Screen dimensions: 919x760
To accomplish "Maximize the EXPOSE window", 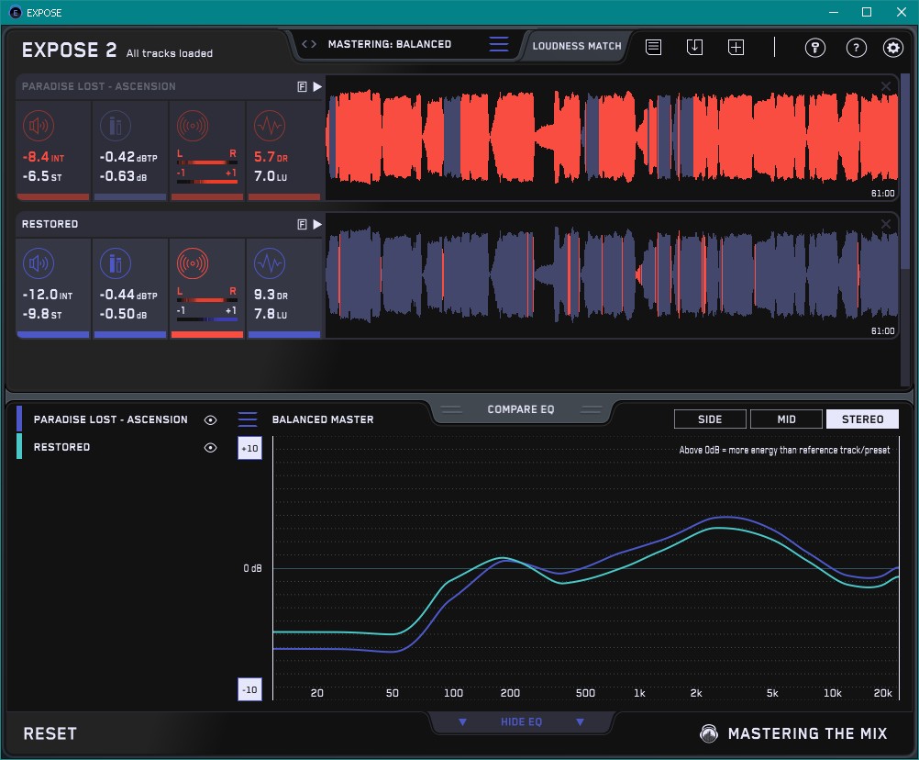I will [866, 12].
